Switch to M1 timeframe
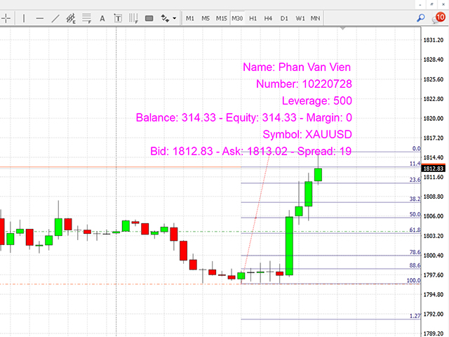449x337 pixels. pyautogui.click(x=190, y=19)
